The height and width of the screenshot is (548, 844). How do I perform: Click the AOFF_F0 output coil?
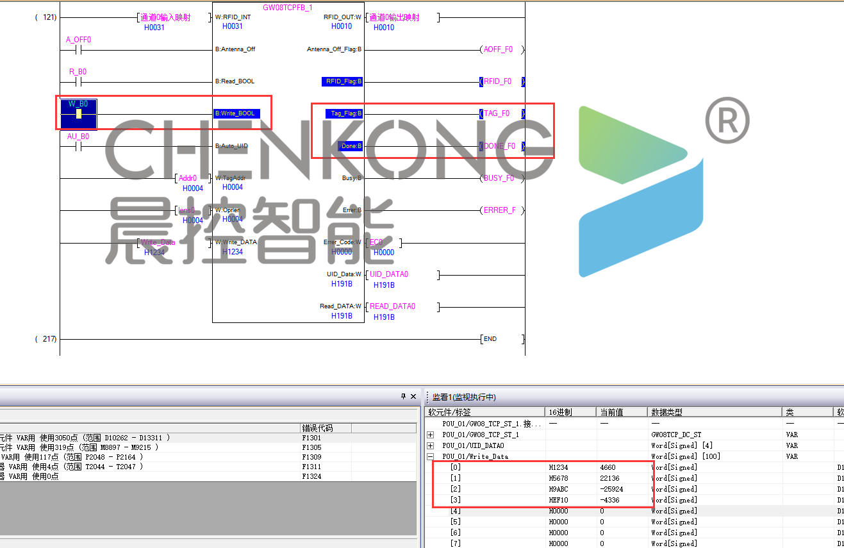click(x=502, y=49)
